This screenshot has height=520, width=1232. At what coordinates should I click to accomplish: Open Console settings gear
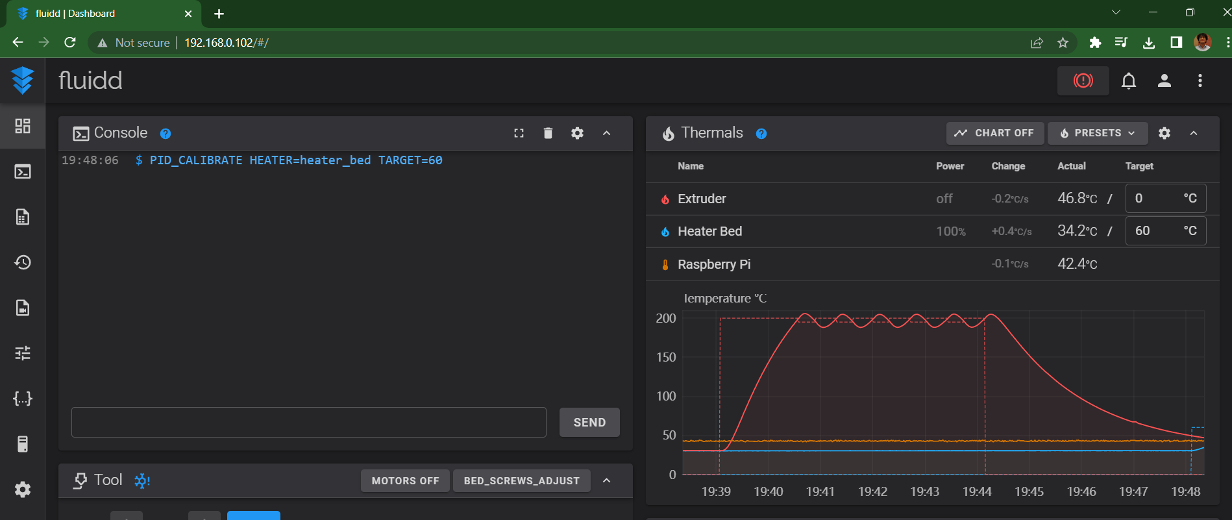[577, 133]
